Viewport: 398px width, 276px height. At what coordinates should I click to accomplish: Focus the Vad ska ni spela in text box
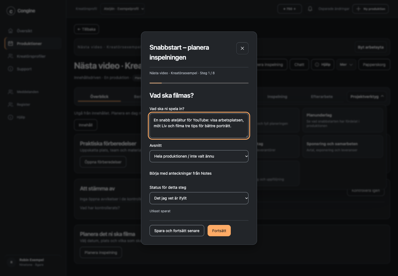[199, 126]
